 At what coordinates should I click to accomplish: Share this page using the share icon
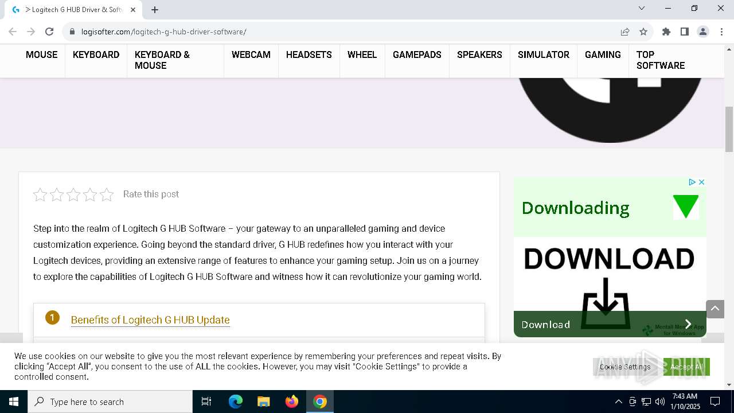pyautogui.click(x=625, y=32)
